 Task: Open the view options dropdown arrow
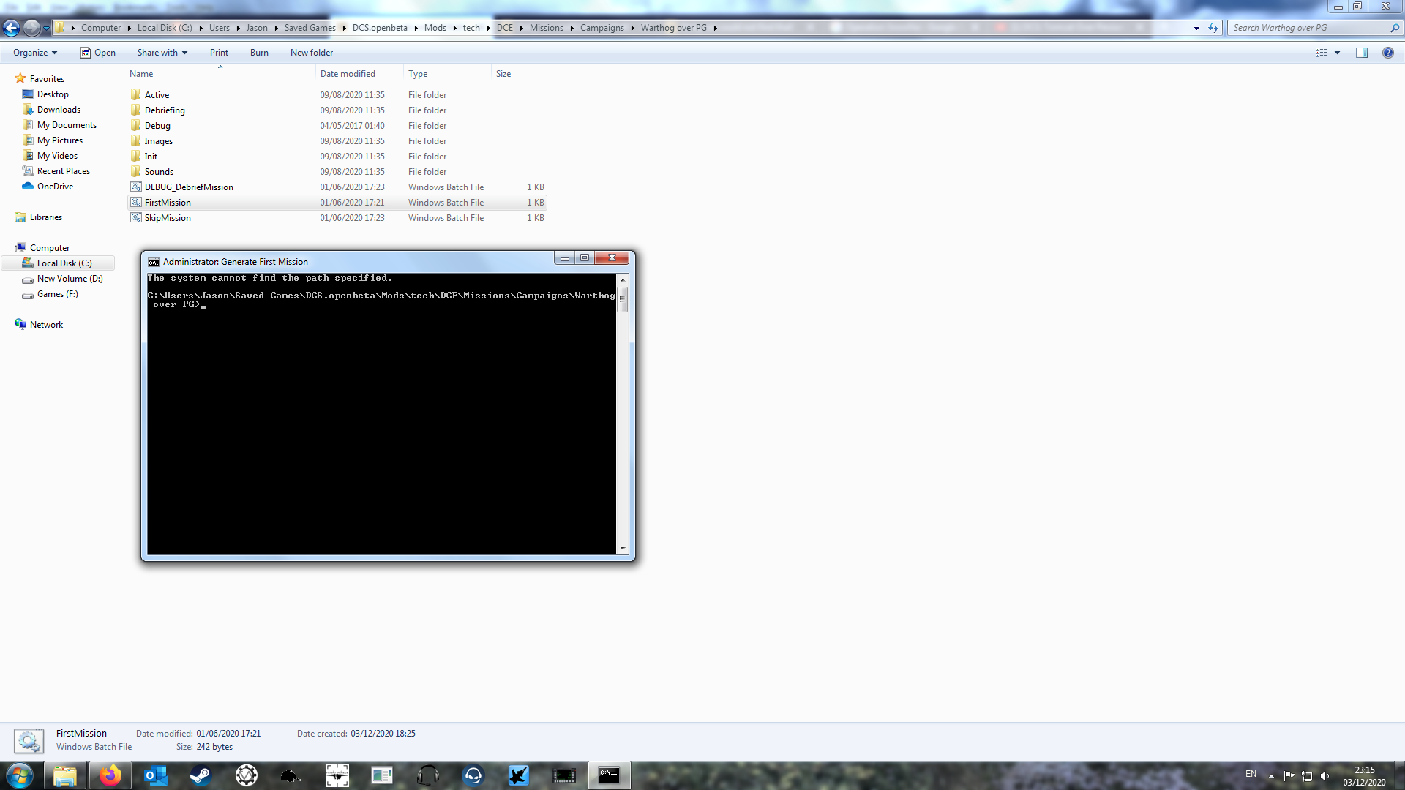[1337, 53]
